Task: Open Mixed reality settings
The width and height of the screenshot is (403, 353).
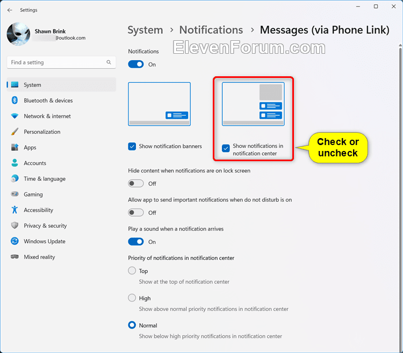Action: point(61,257)
